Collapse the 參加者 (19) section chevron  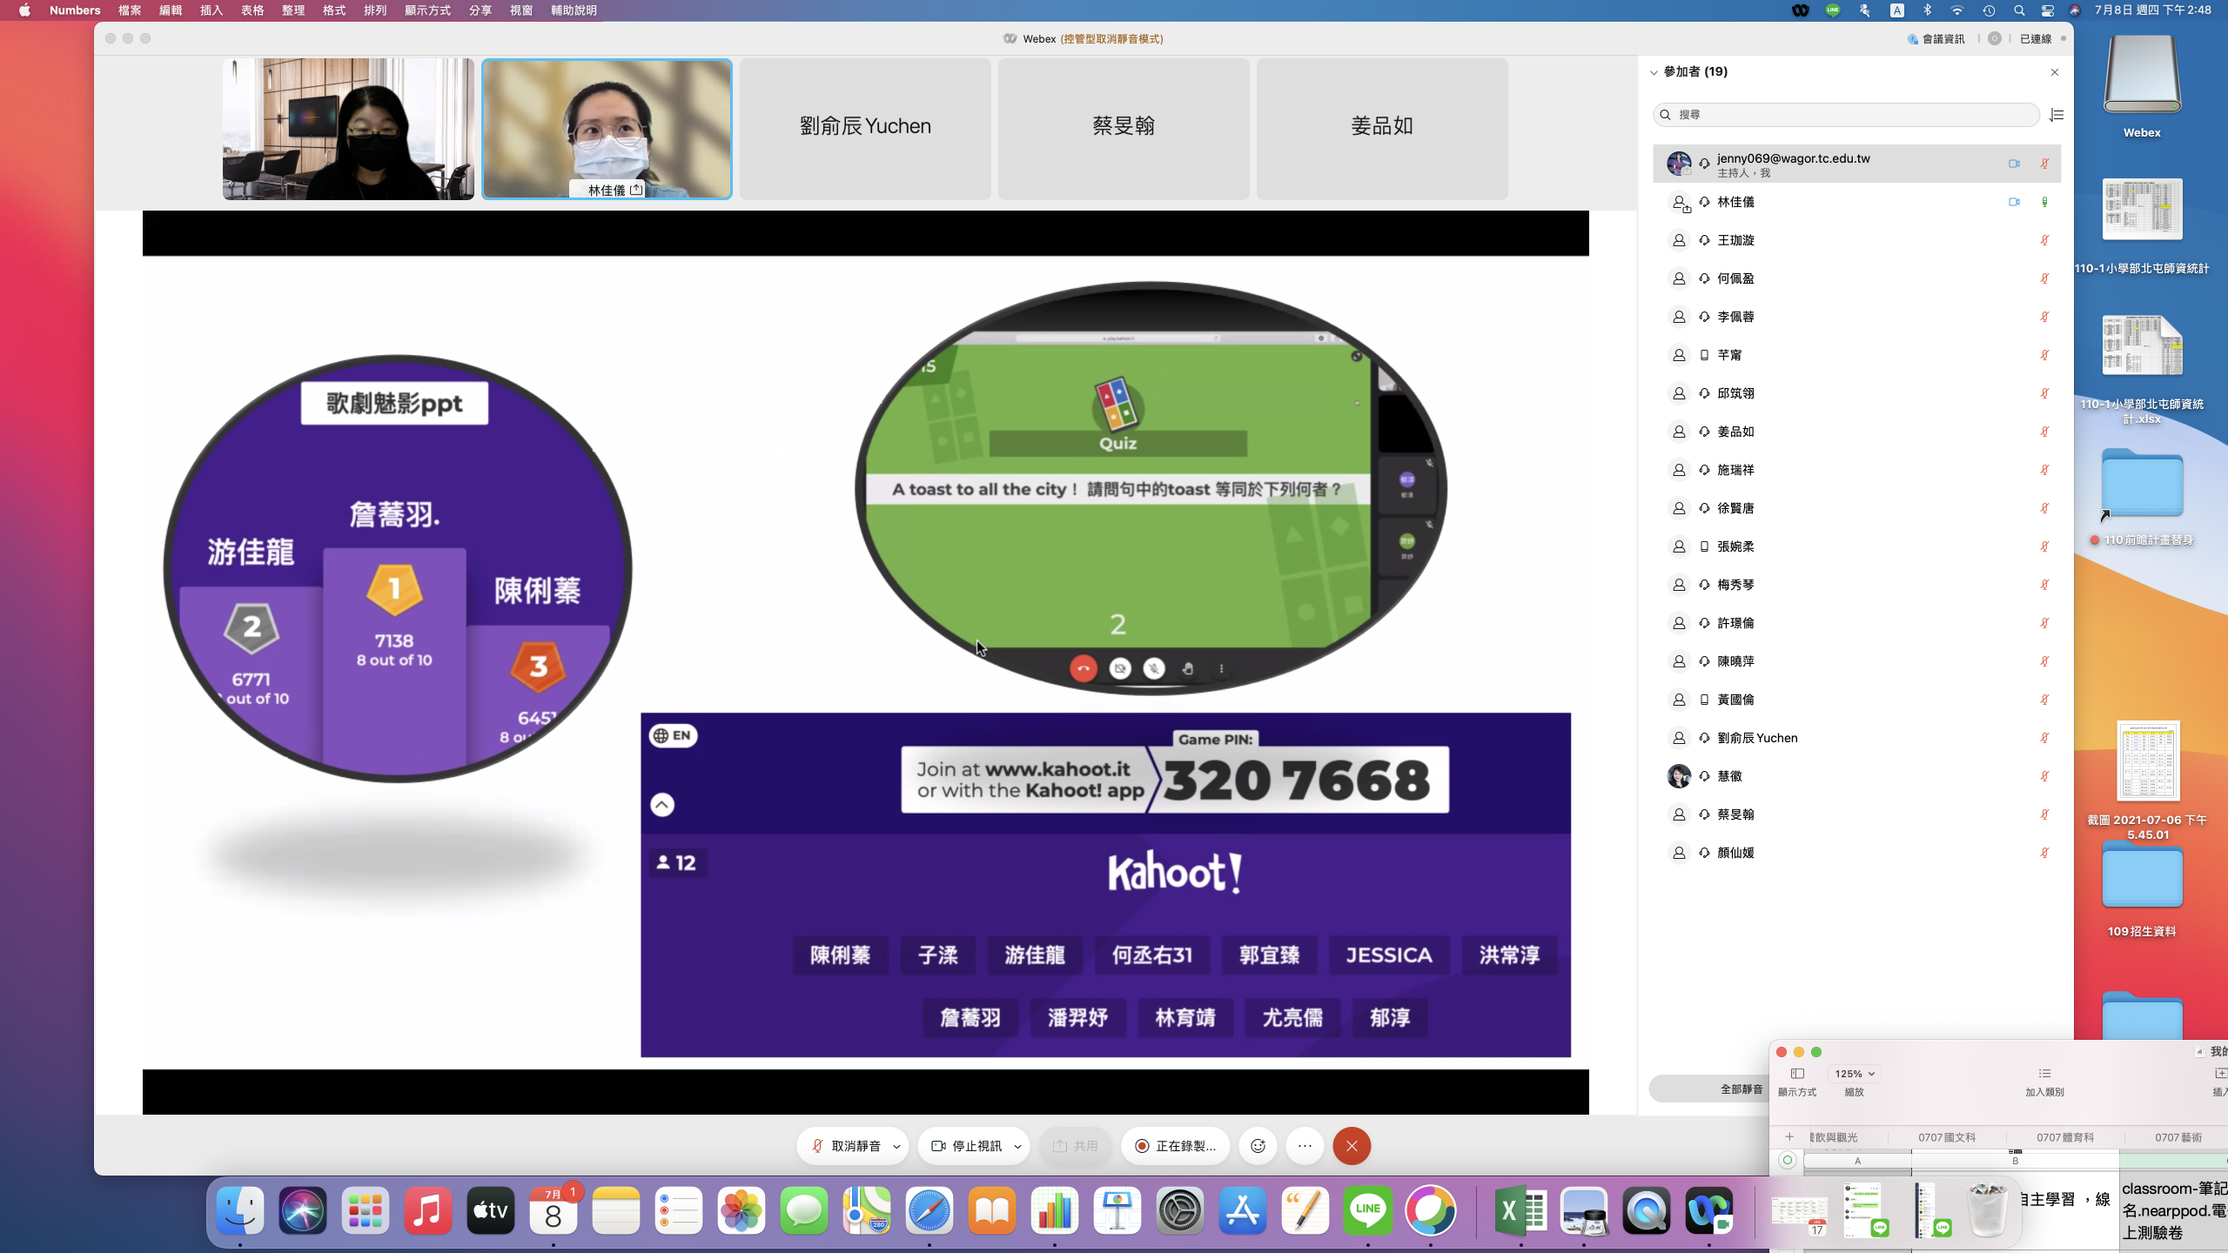pyautogui.click(x=1654, y=72)
